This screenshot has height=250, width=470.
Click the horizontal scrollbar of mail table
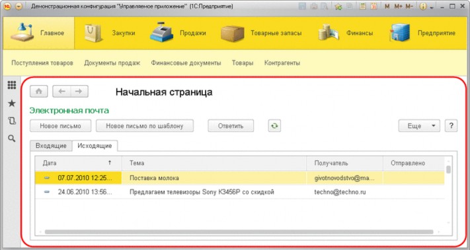point(239,232)
